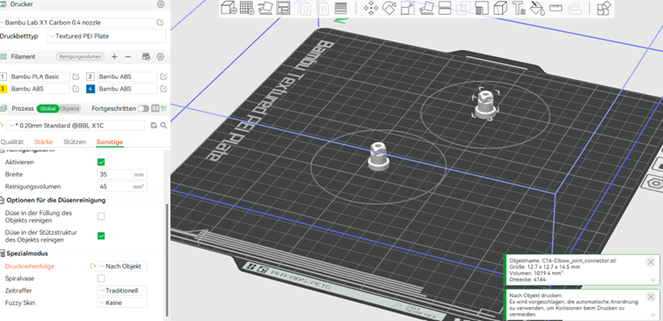This screenshot has width=663, height=321.
Task: Open the Zeitraffer Traditionell dropdown
Action: coord(122,291)
